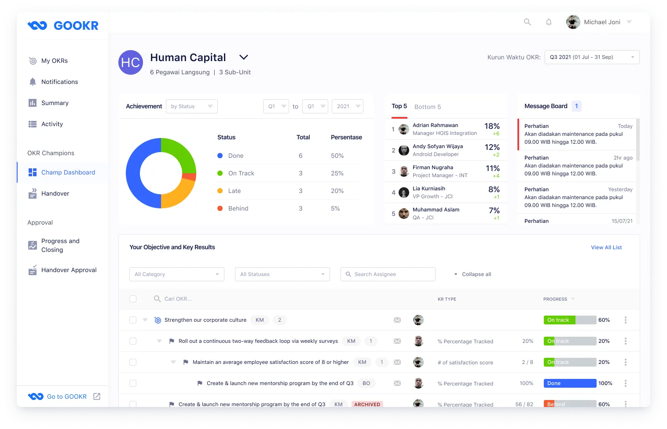
Task: Select the Summary sidebar icon
Action: [x=33, y=103]
